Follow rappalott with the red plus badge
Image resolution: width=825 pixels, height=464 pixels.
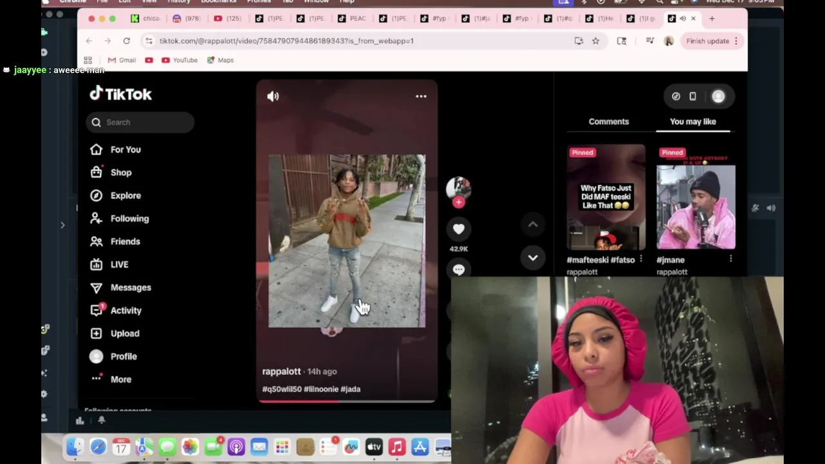click(458, 202)
